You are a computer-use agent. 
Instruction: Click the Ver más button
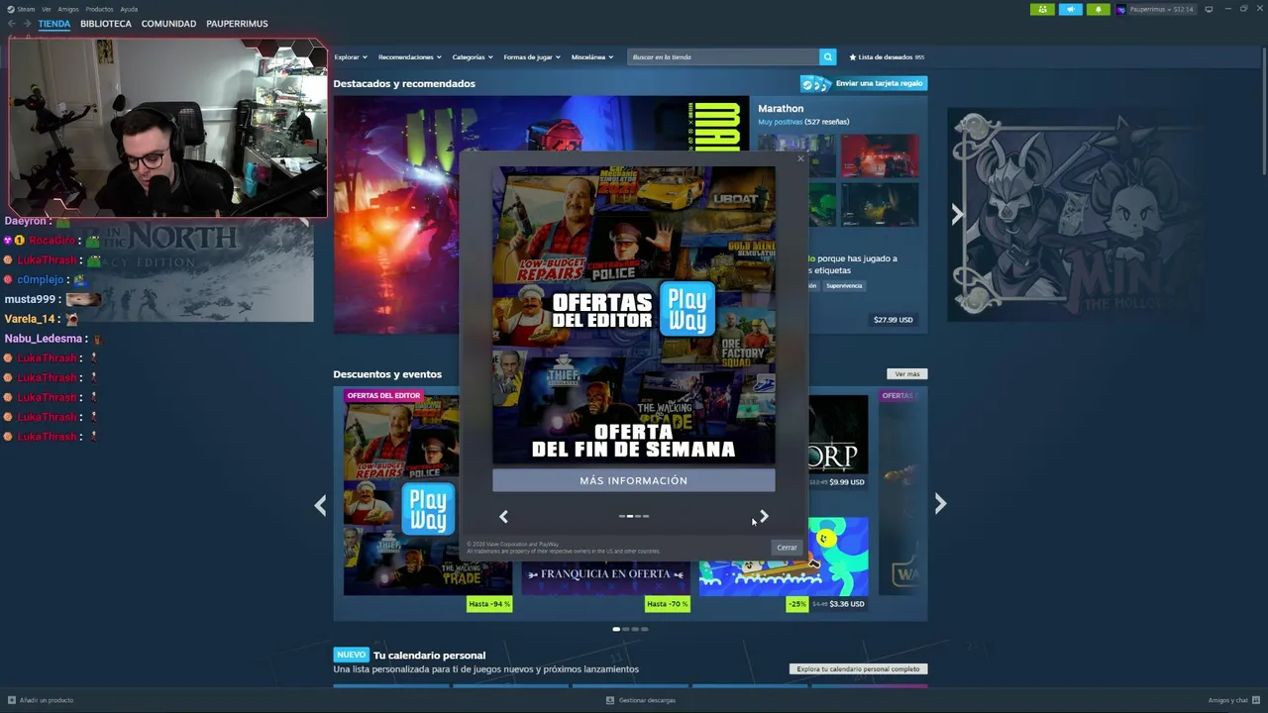(x=907, y=374)
